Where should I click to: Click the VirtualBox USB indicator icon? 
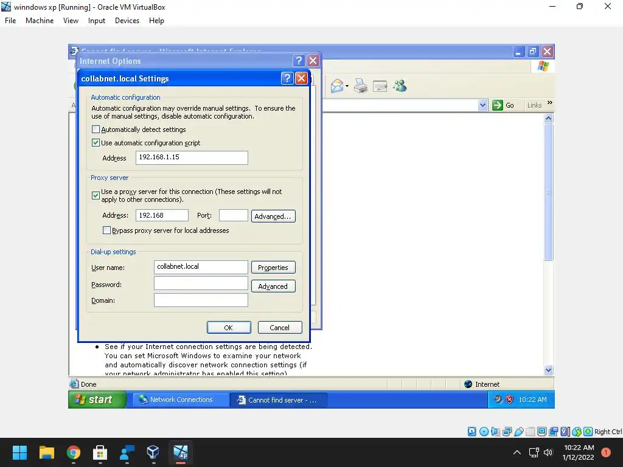point(518,432)
